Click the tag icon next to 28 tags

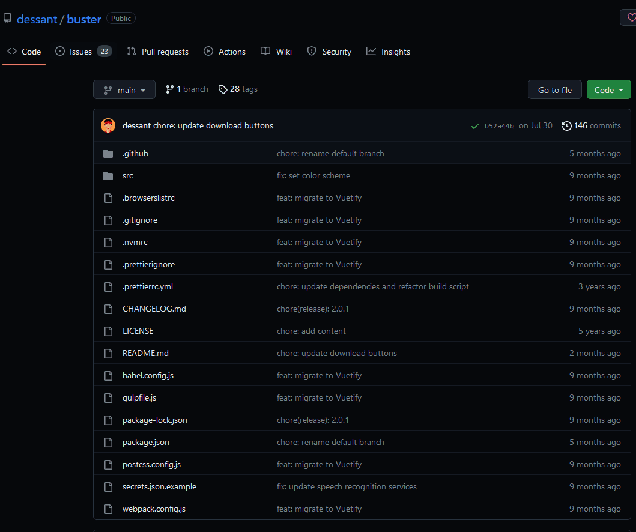click(x=223, y=89)
